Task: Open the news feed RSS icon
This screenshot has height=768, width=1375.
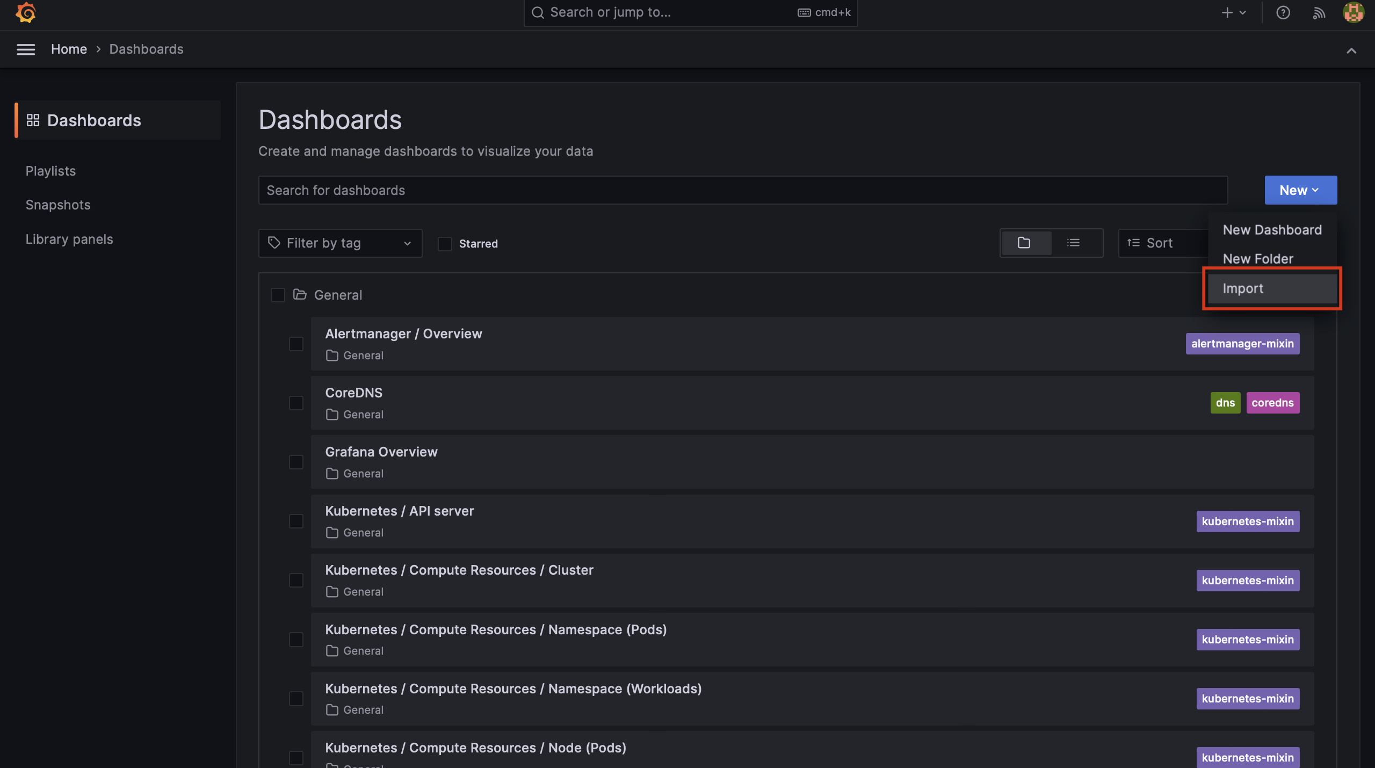Action: click(1319, 13)
